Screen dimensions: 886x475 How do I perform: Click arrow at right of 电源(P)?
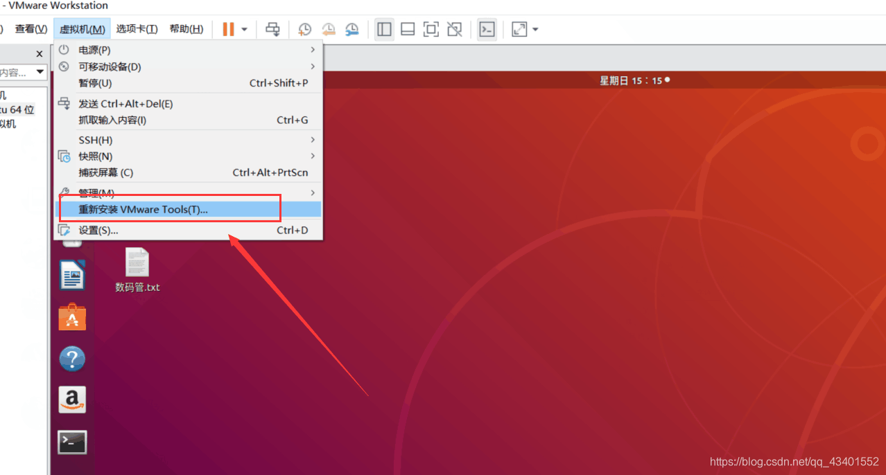(x=313, y=50)
